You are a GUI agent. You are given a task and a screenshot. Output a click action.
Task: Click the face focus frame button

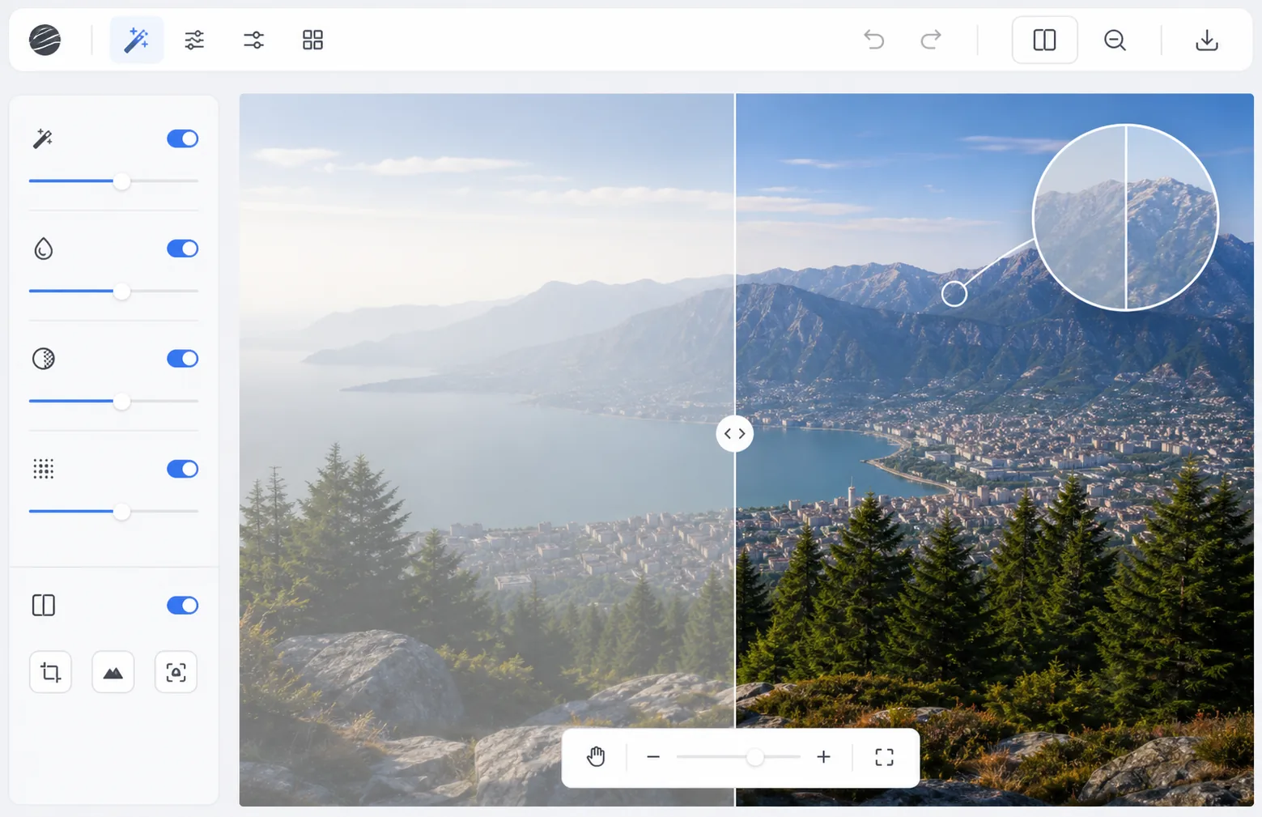tap(176, 672)
